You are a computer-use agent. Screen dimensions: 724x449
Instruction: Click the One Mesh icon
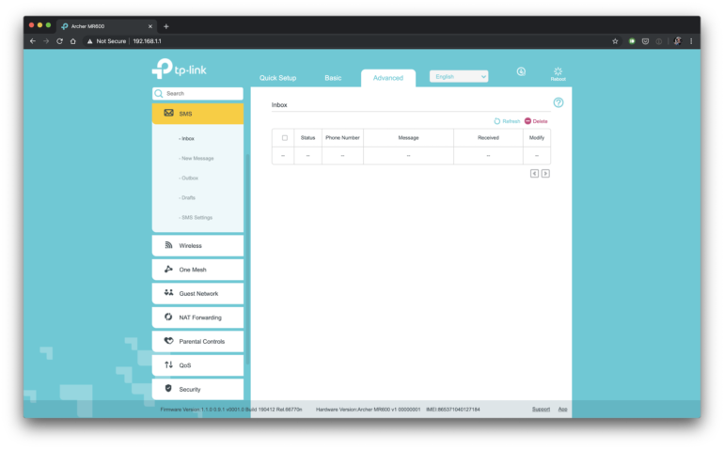coord(168,269)
